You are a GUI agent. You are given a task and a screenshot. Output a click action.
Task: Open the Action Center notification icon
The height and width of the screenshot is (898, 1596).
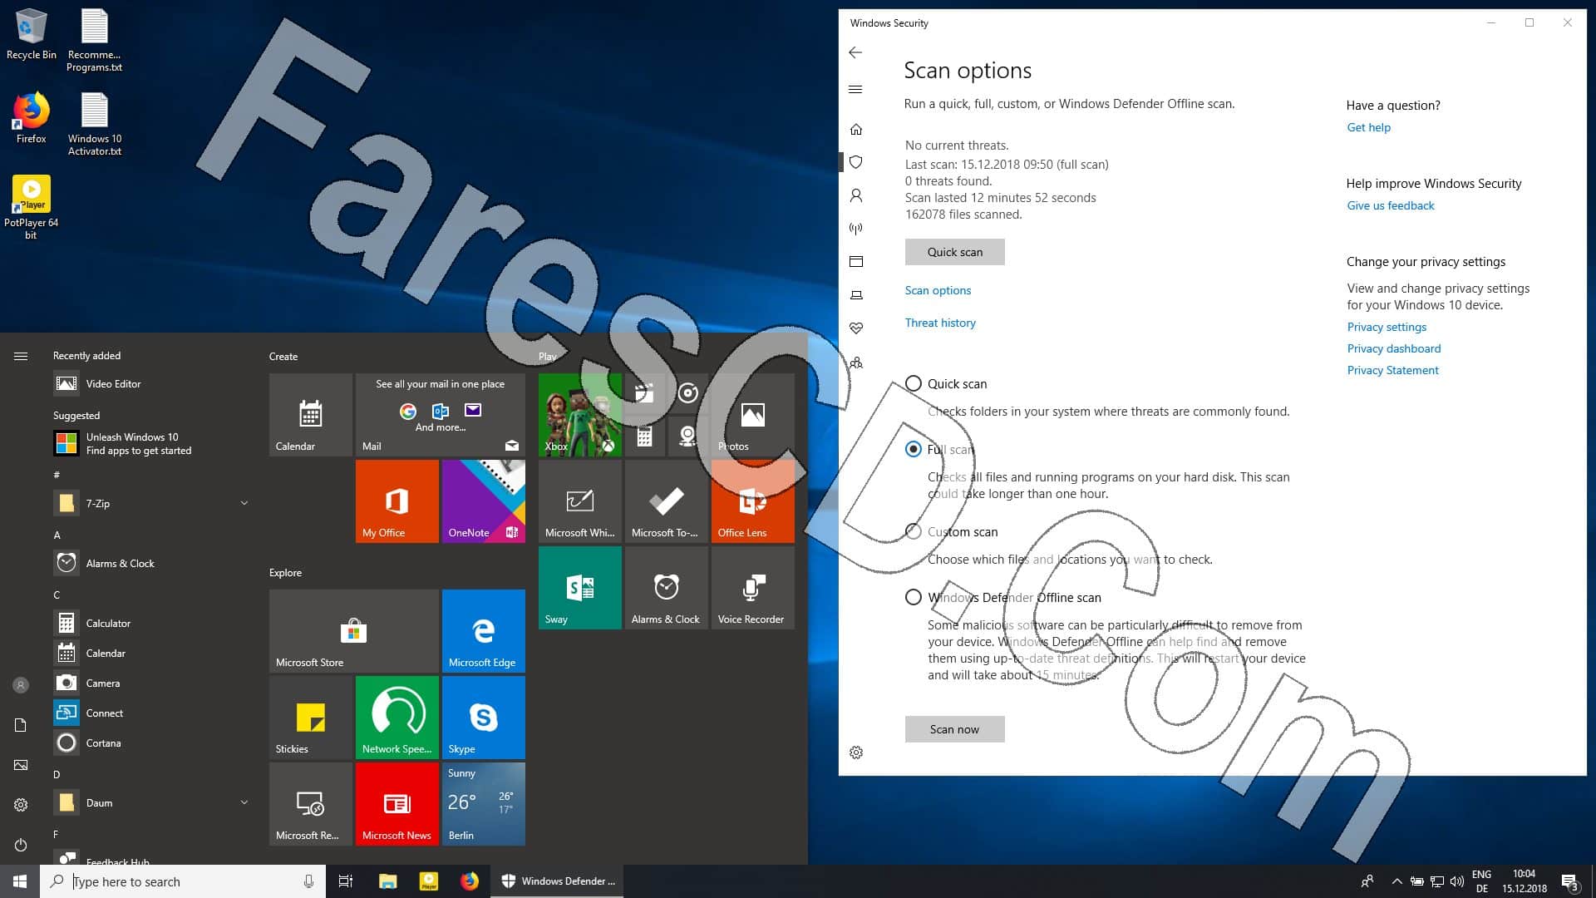(1569, 881)
